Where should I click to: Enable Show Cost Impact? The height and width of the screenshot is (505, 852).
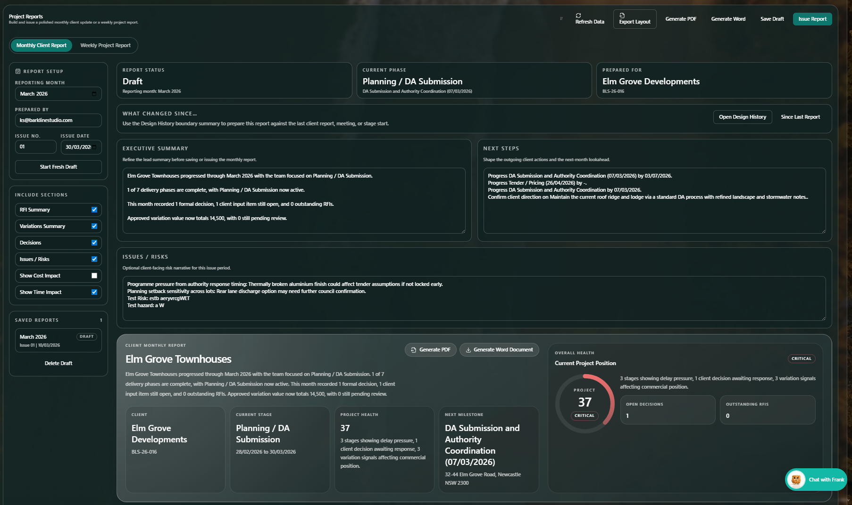click(94, 276)
